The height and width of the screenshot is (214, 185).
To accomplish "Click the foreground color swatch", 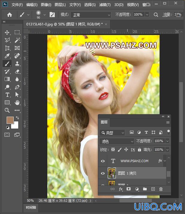I will tap(10, 120).
